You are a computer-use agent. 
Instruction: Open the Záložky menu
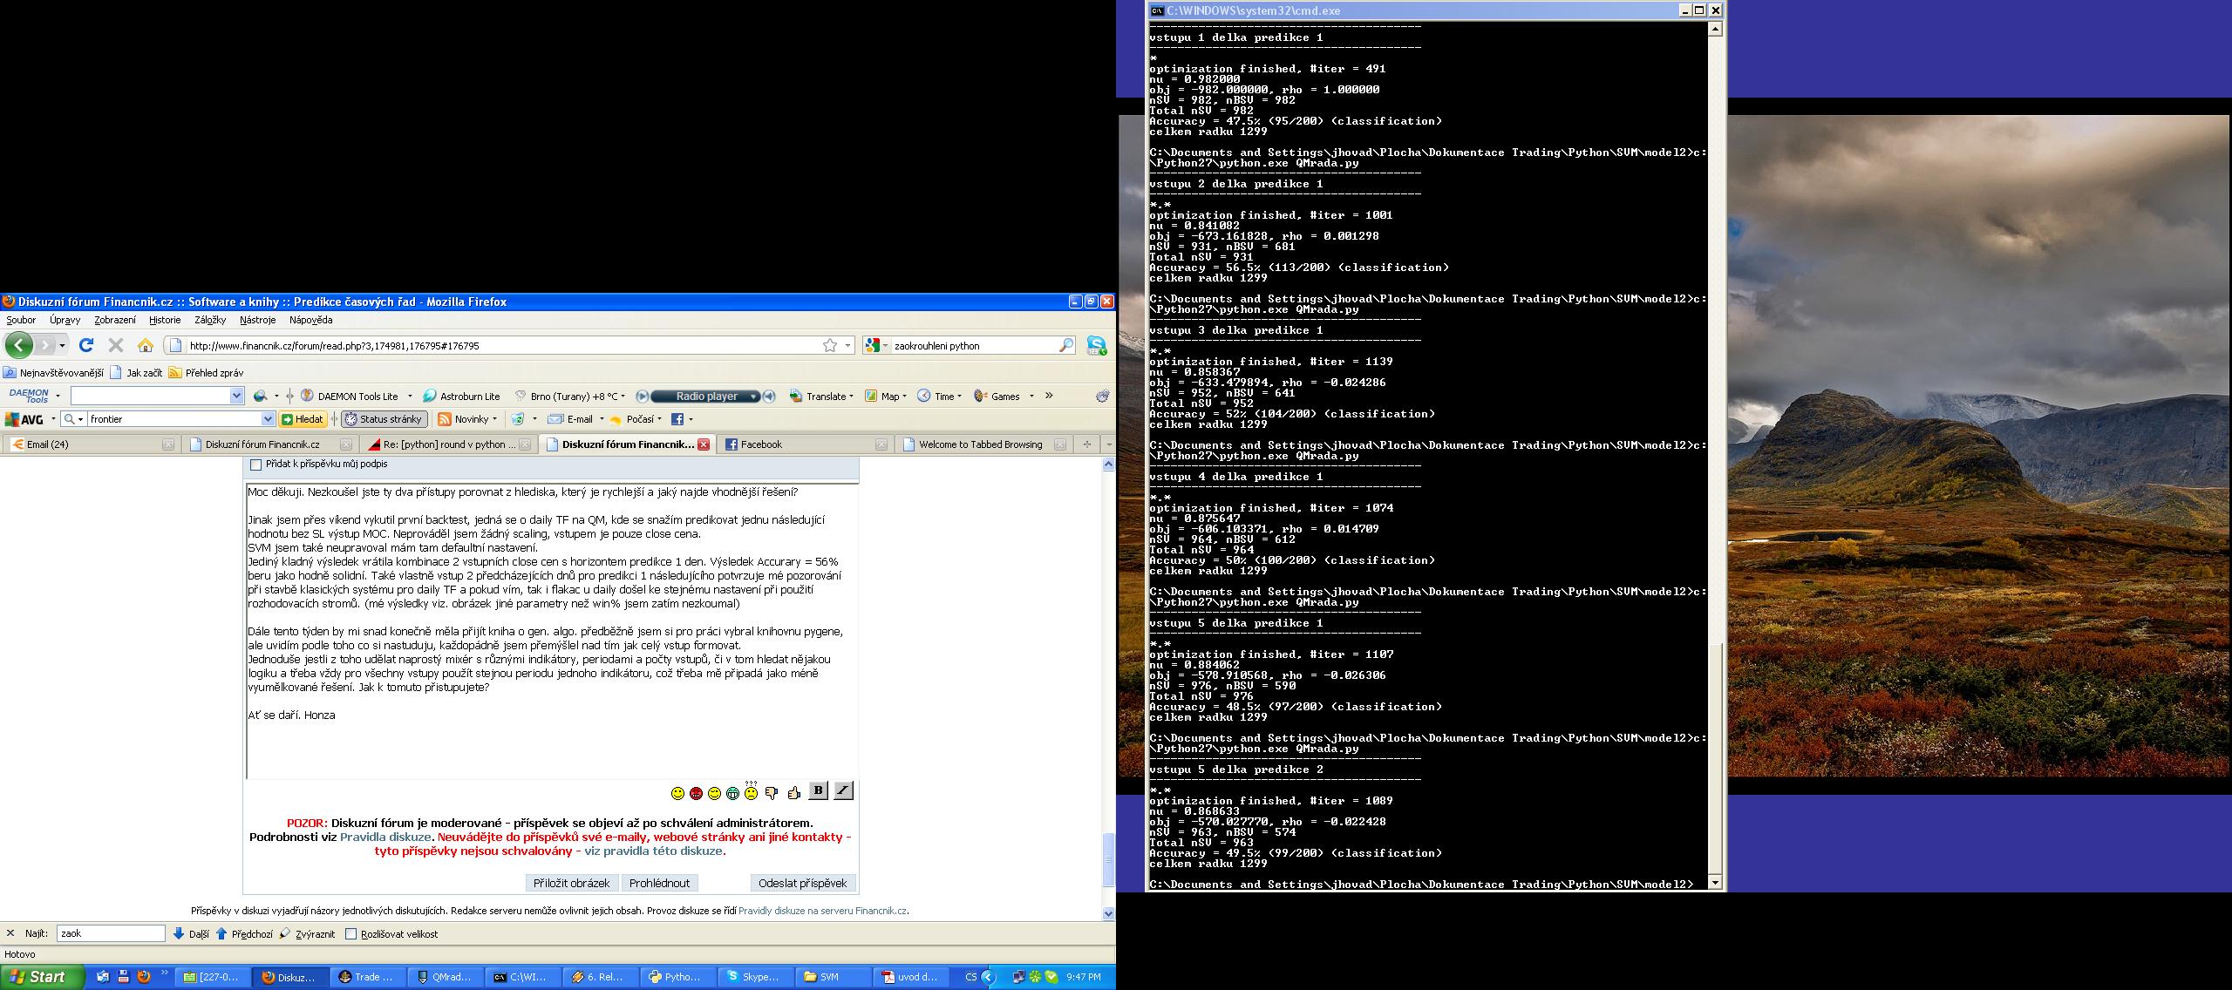coord(210,320)
